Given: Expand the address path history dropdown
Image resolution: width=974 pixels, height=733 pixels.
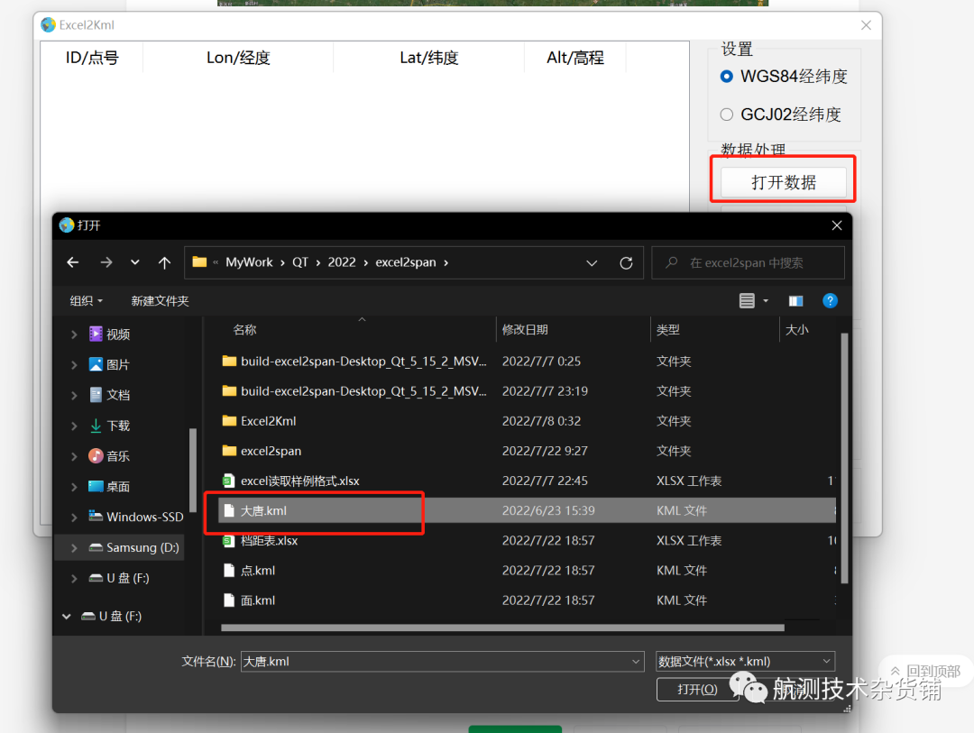Looking at the screenshot, I should point(592,263).
